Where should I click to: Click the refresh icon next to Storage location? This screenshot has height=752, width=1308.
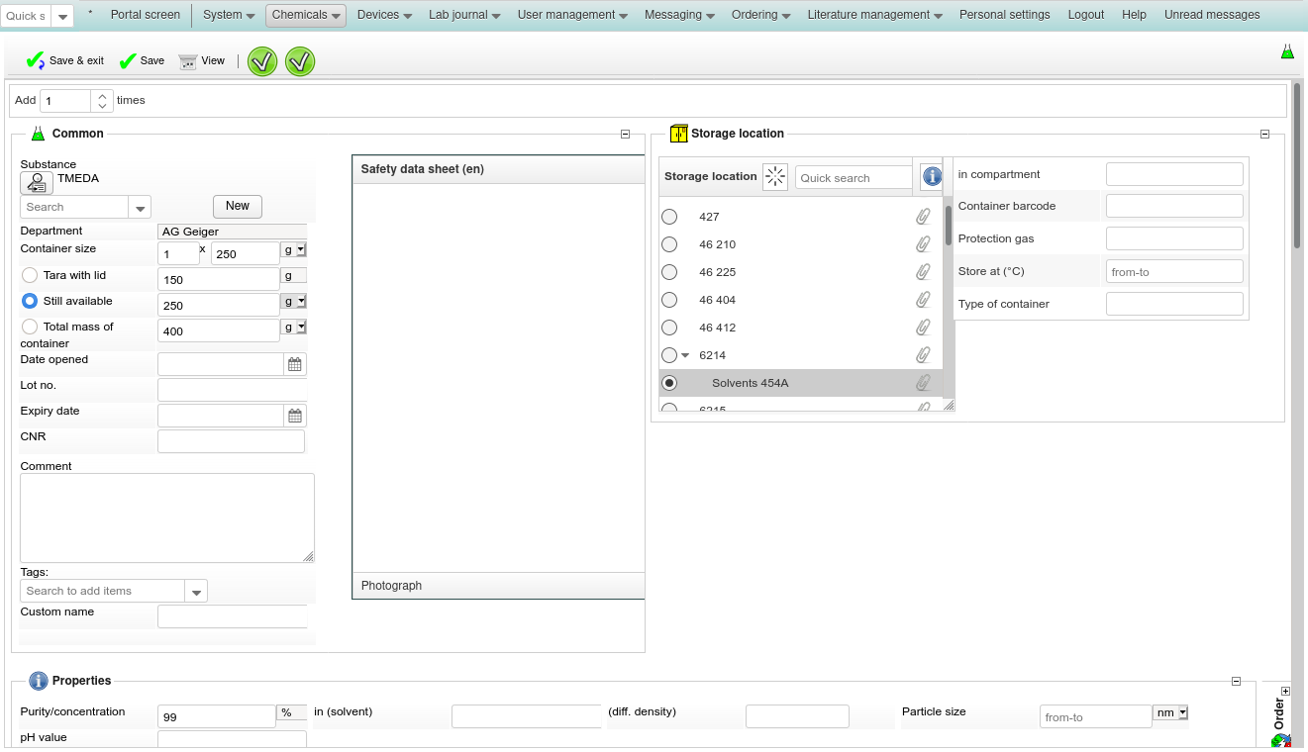[775, 177]
